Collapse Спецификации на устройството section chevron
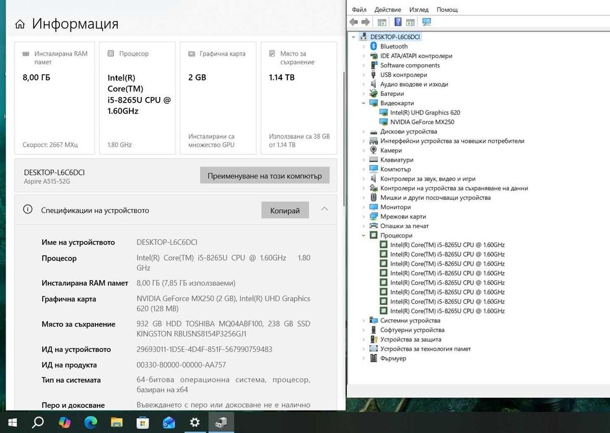The image size is (610, 433). (x=324, y=209)
